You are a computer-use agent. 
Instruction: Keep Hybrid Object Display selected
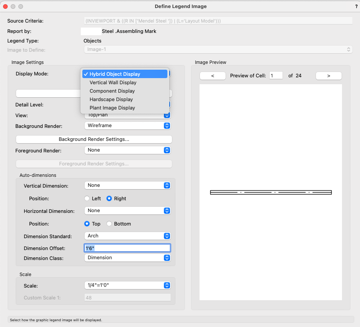pyautogui.click(x=115, y=74)
